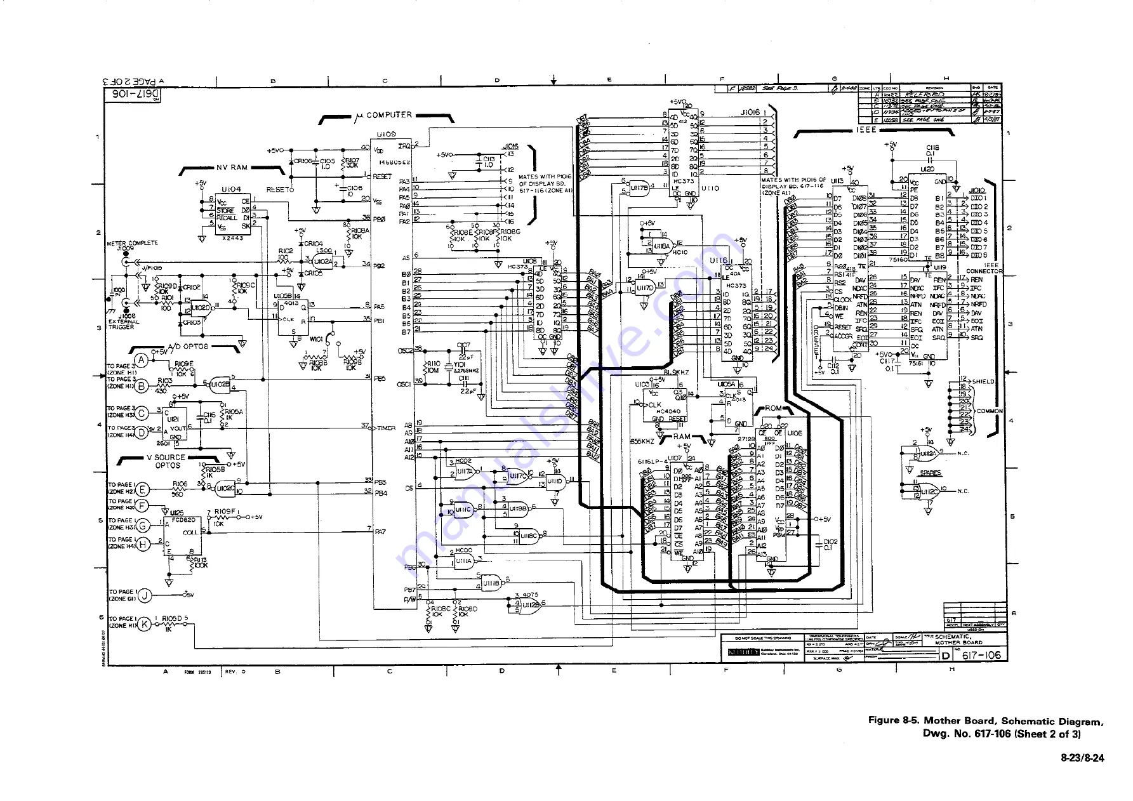Click the U112A spare gate symbol
The width and height of the screenshot is (1133, 801).
927,453
